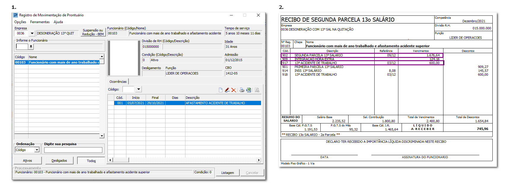The width and height of the screenshot is (509, 192).
Task: Click the Descrição column header in occurrences grid
Action: tap(223, 98)
